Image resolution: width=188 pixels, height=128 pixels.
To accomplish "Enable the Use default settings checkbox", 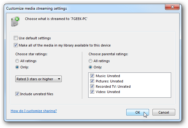I will point(16,38).
